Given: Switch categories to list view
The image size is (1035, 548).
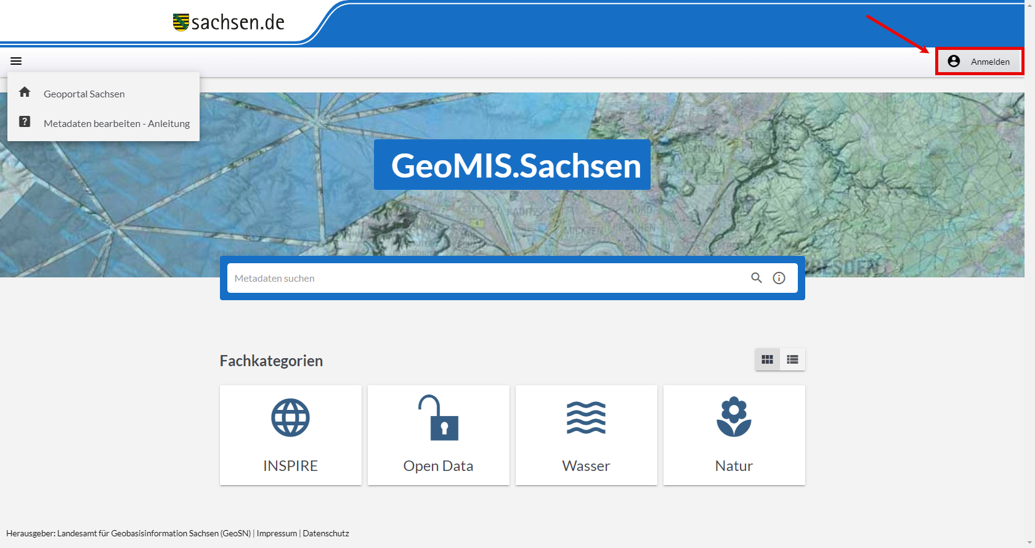Looking at the screenshot, I should tap(792, 359).
